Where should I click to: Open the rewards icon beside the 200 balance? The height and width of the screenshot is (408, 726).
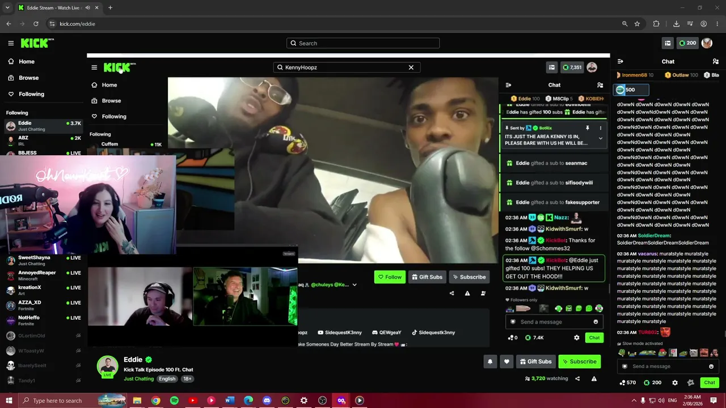coord(668,43)
